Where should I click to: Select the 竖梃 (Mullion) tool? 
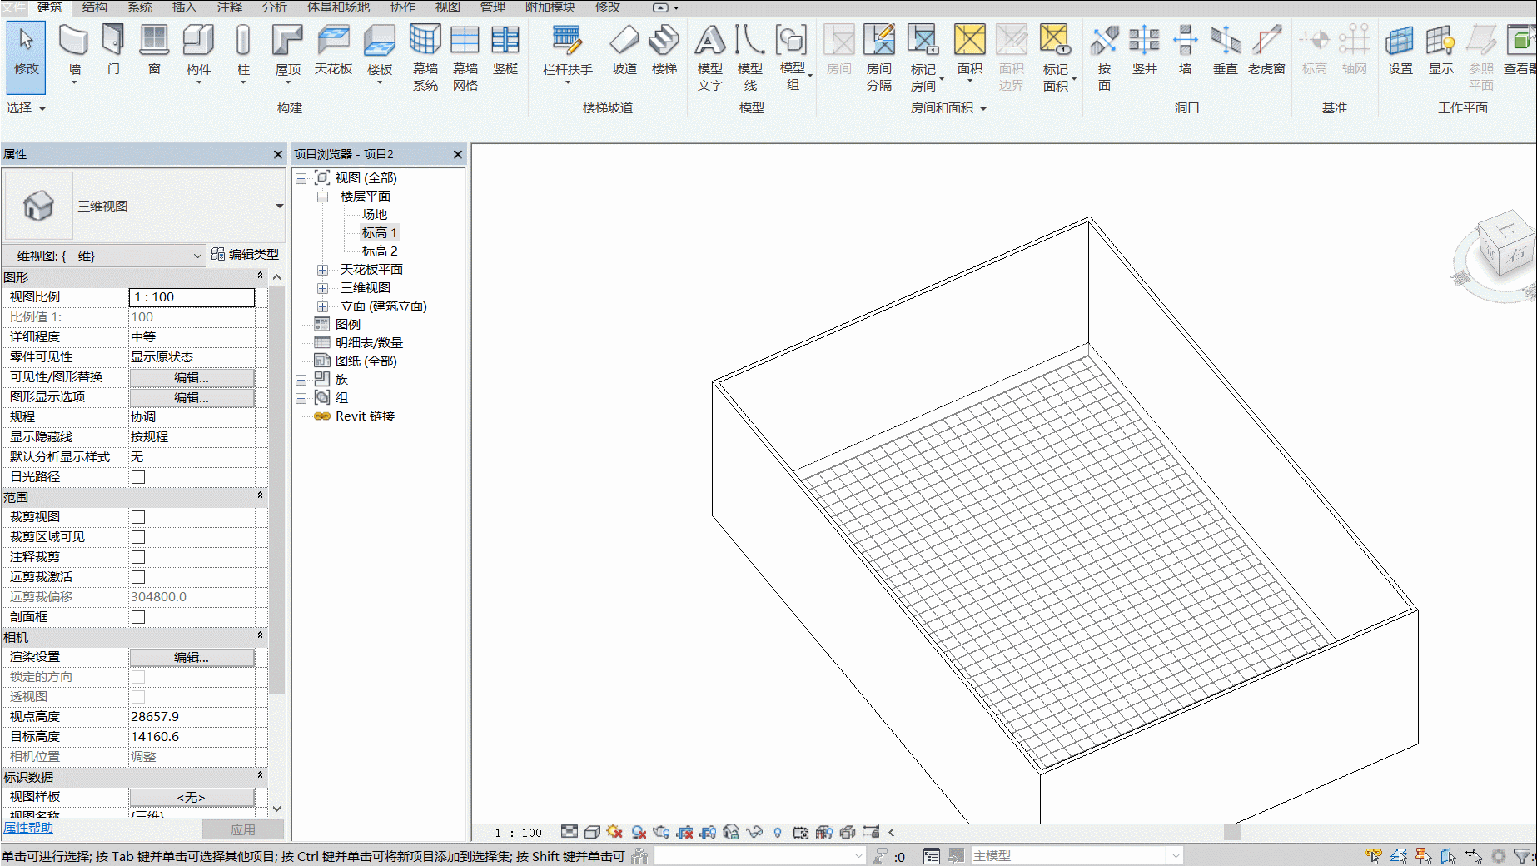(x=505, y=50)
